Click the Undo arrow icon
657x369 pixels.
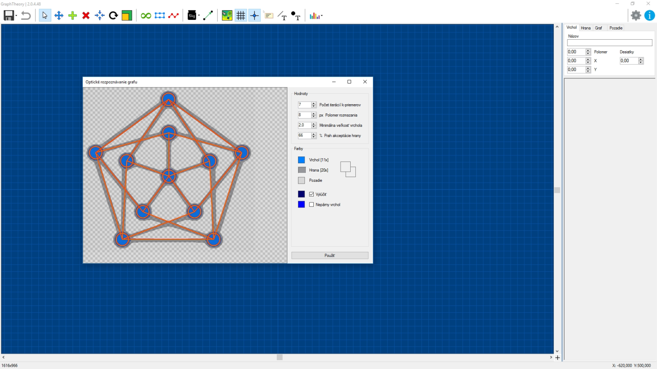coord(26,16)
